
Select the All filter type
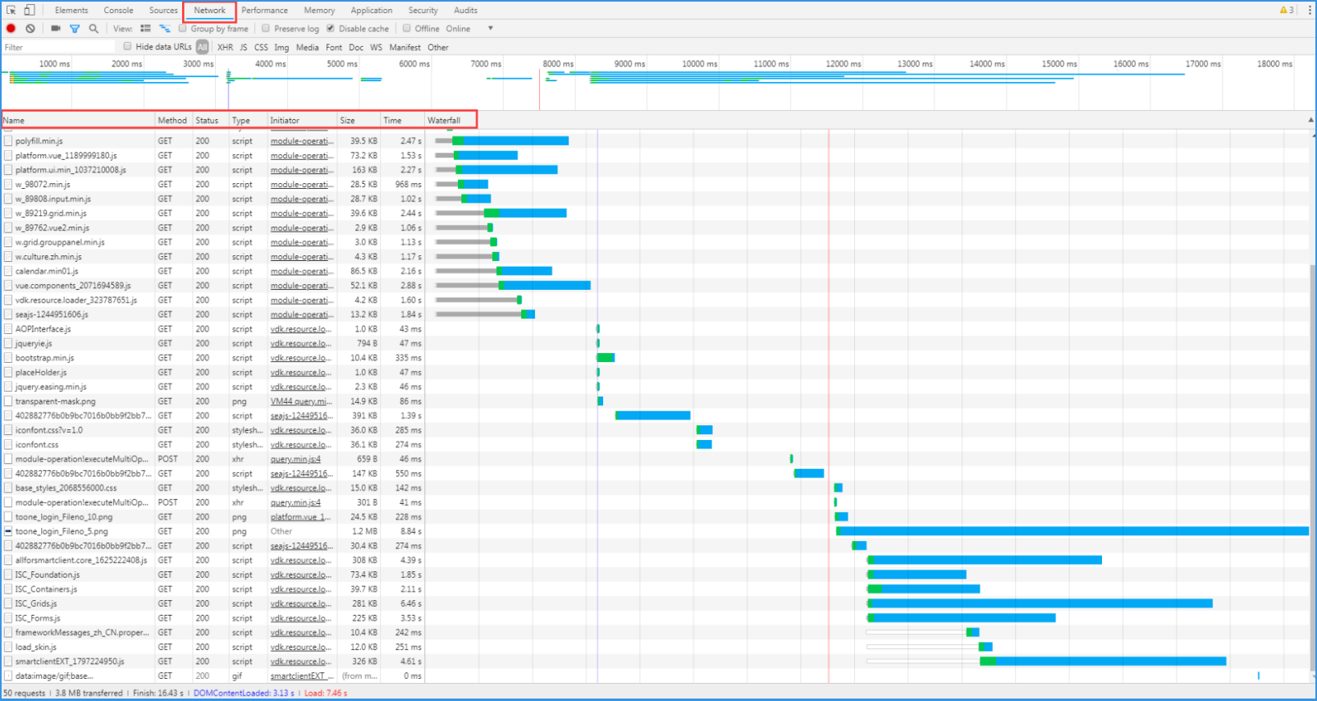tap(203, 48)
